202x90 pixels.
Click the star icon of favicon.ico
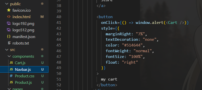(9, 10)
